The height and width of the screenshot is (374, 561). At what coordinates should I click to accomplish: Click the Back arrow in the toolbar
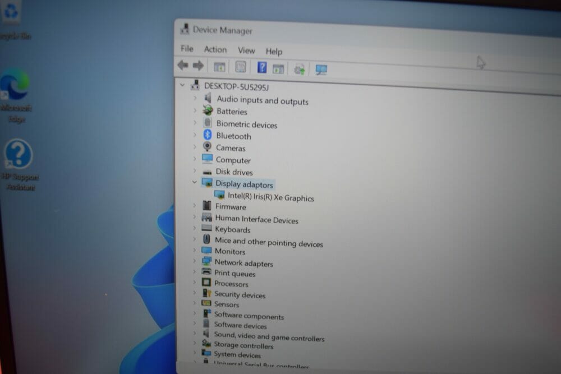pyautogui.click(x=183, y=65)
